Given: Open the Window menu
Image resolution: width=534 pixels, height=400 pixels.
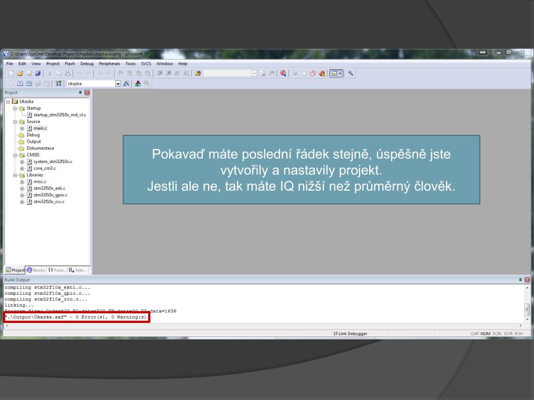Looking at the screenshot, I should [164, 64].
